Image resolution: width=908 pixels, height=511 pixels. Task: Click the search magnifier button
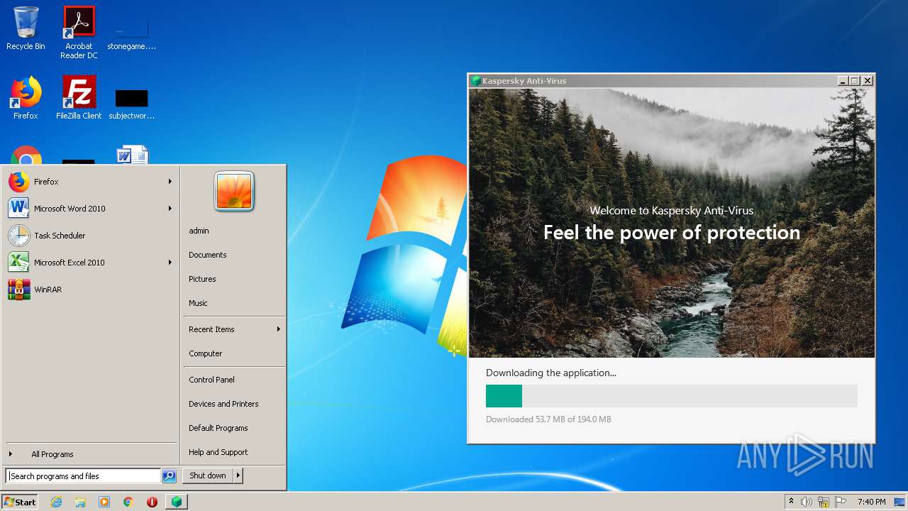click(169, 476)
